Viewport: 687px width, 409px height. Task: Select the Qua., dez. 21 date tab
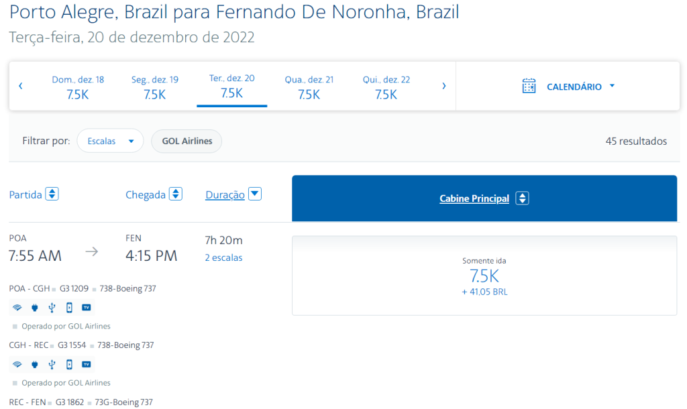pyautogui.click(x=309, y=86)
